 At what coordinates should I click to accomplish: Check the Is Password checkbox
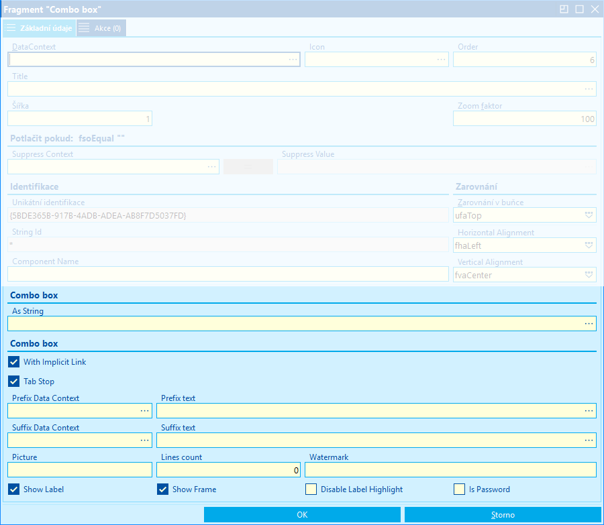coord(459,489)
